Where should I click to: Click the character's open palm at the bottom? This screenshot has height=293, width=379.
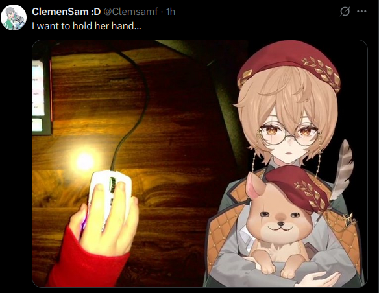pyautogui.click(x=320, y=279)
